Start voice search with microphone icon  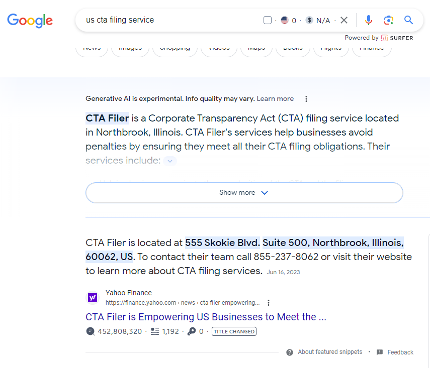[x=369, y=20]
